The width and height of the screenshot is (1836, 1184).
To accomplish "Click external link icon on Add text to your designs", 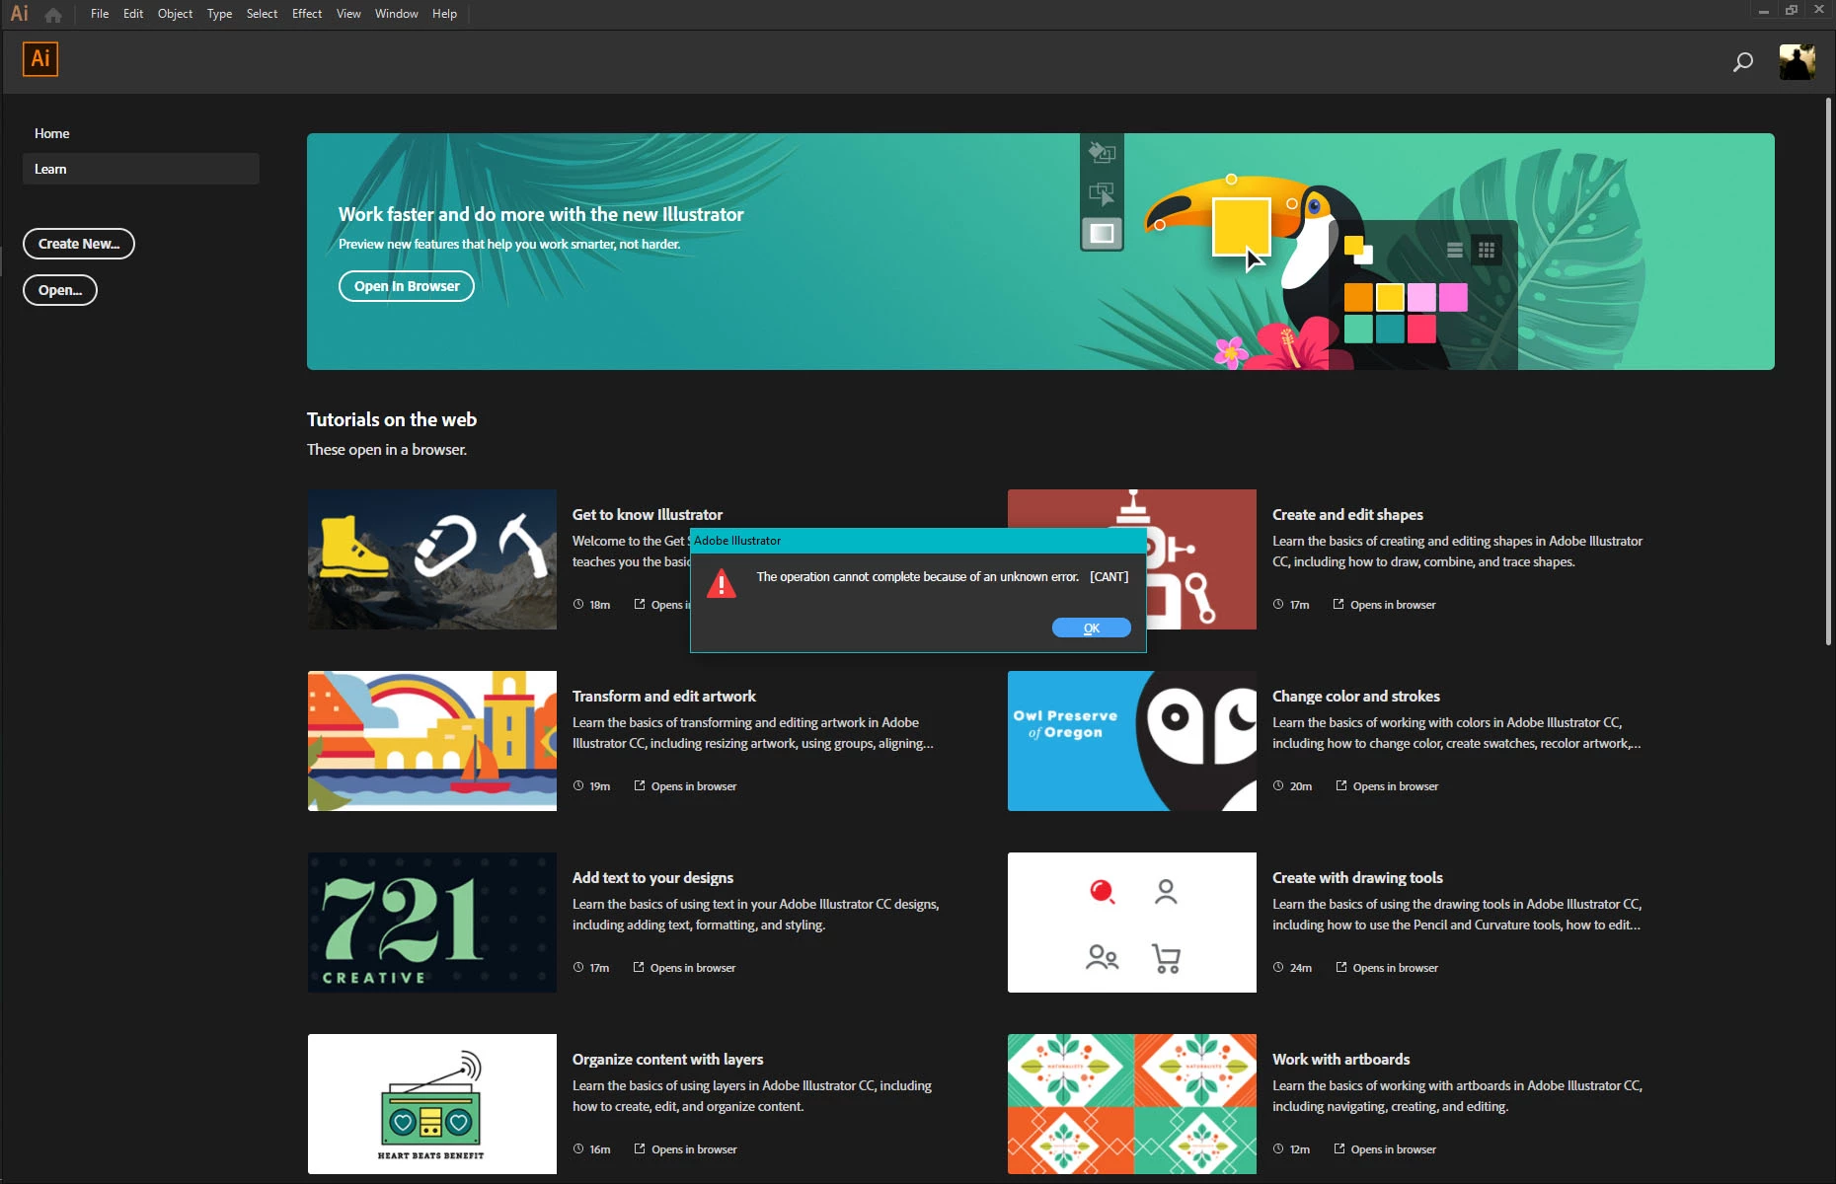I will tap(639, 968).
